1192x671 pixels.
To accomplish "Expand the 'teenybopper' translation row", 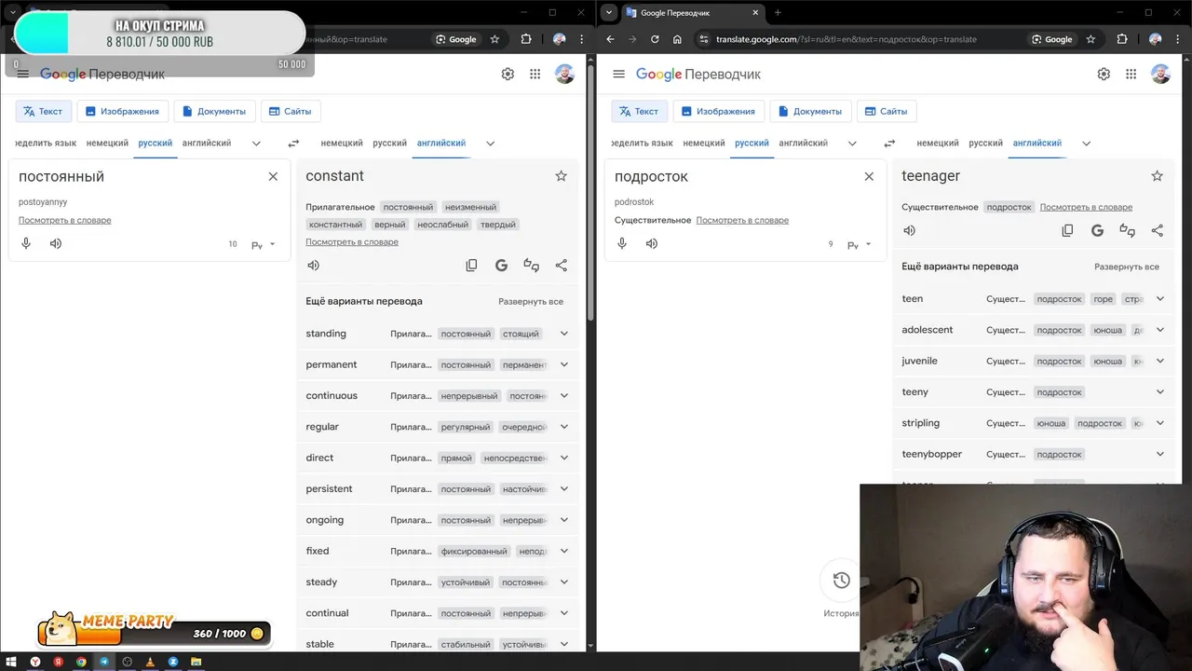I will tap(1159, 454).
